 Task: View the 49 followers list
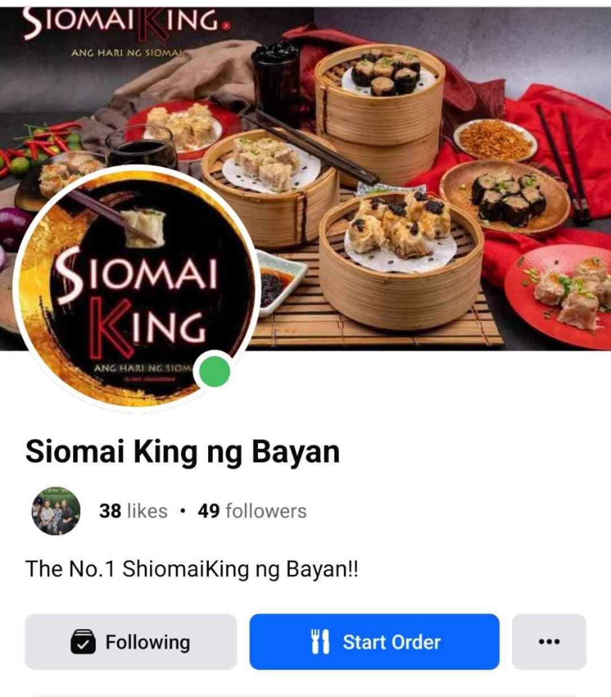[252, 510]
